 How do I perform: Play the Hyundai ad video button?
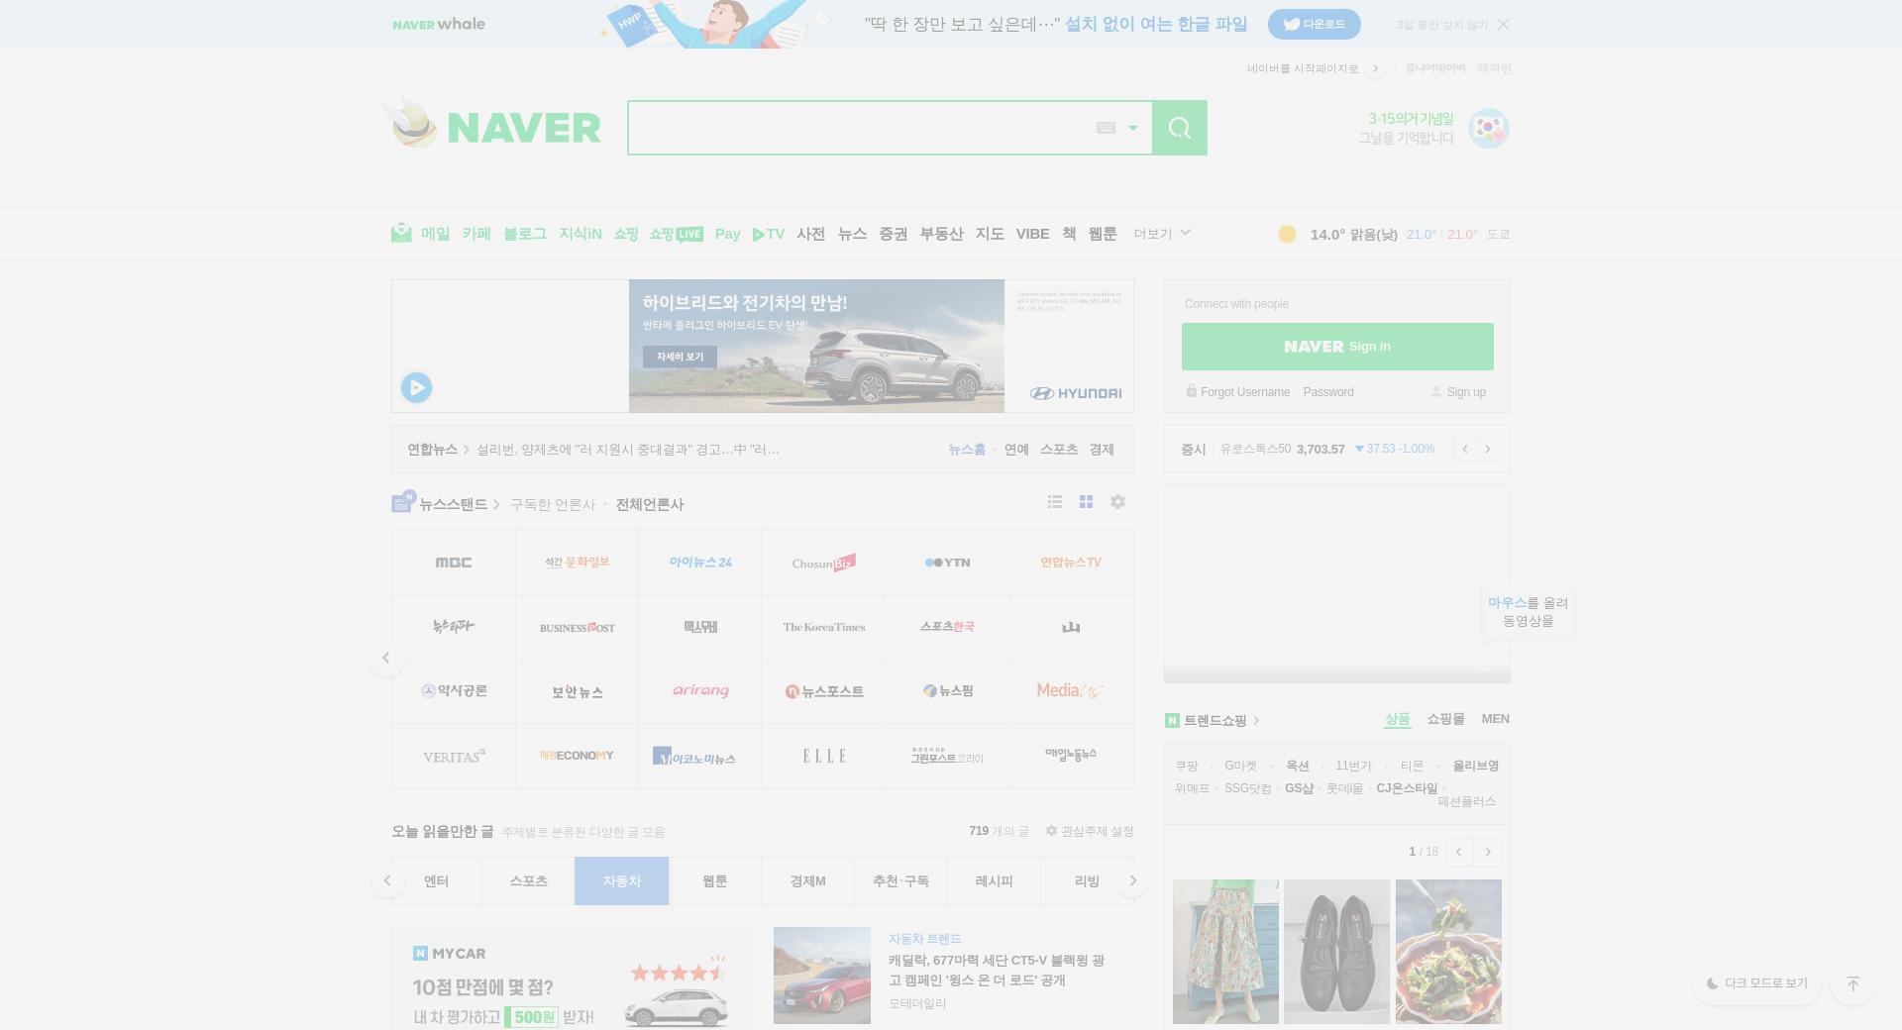click(416, 387)
